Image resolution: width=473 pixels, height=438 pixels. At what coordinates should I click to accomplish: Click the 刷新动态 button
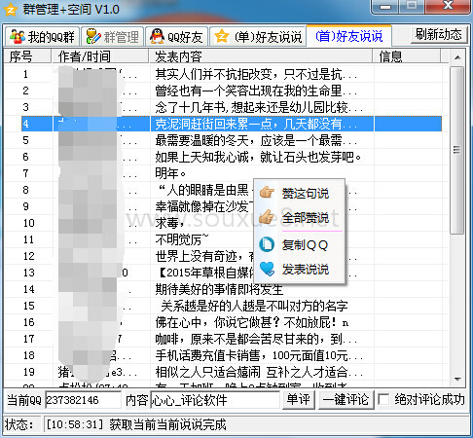(x=439, y=34)
